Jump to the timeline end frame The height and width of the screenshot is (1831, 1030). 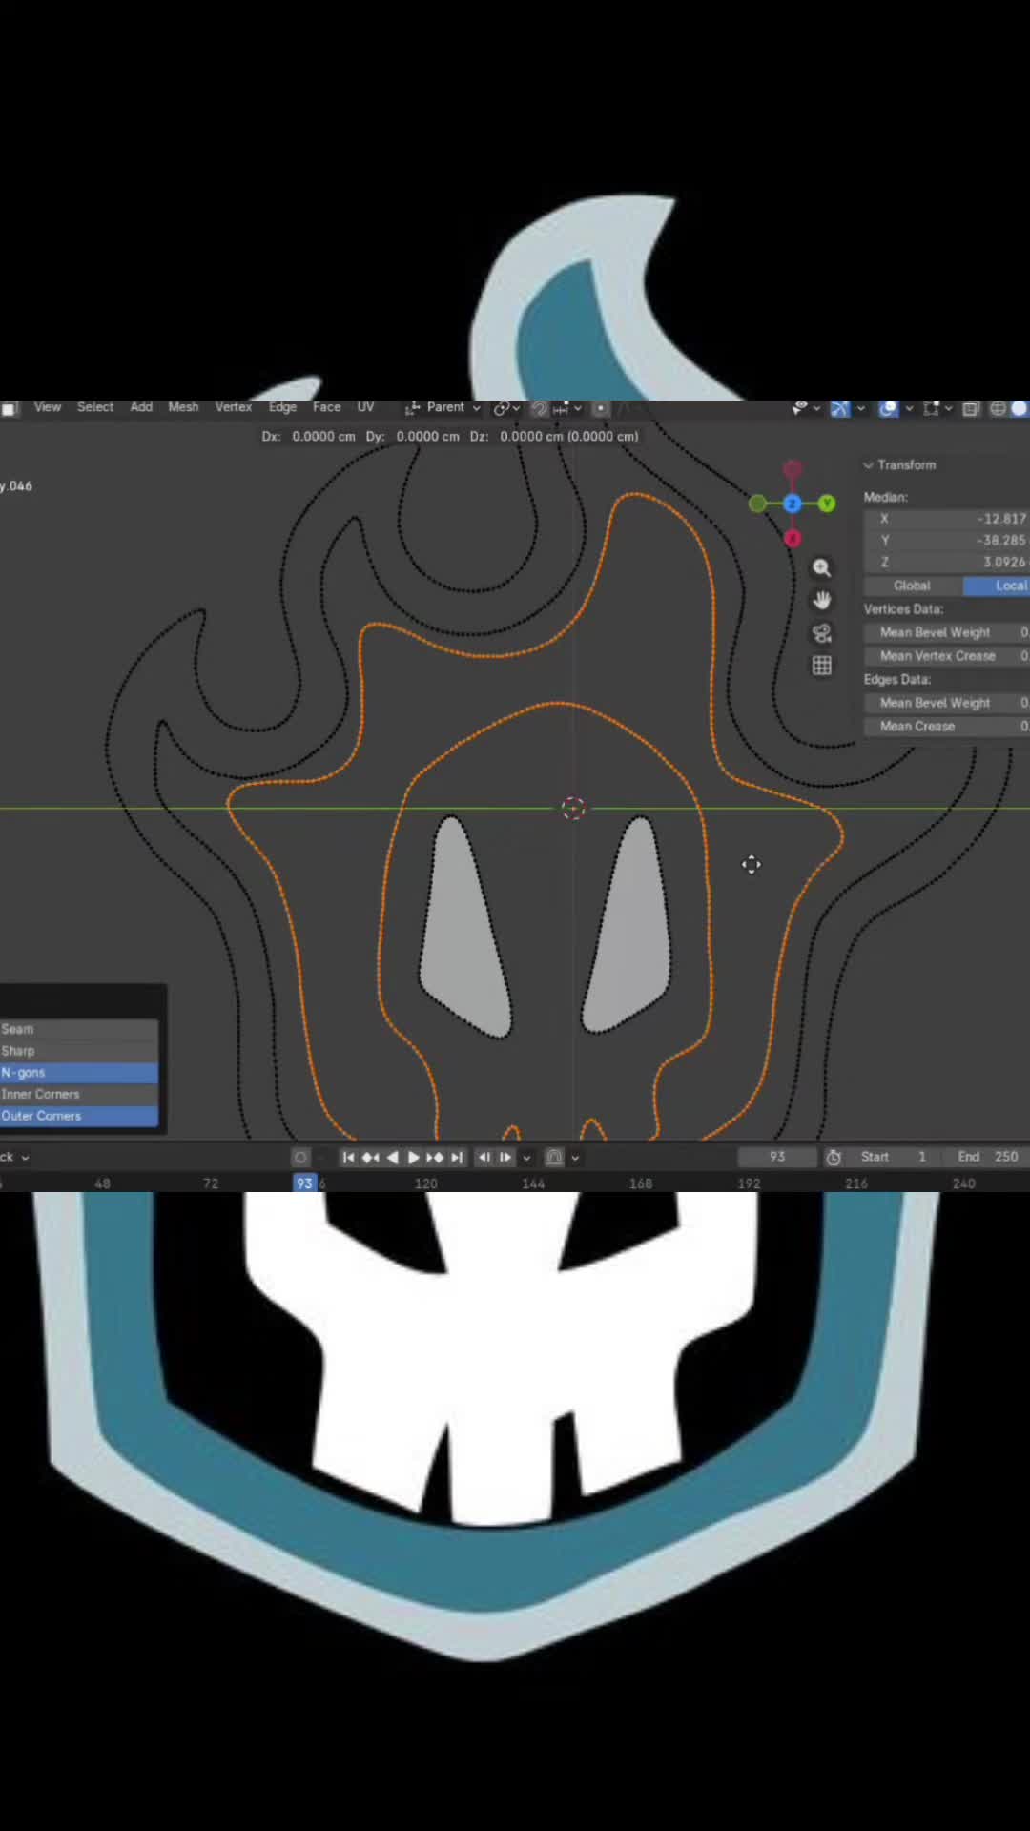457,1157
